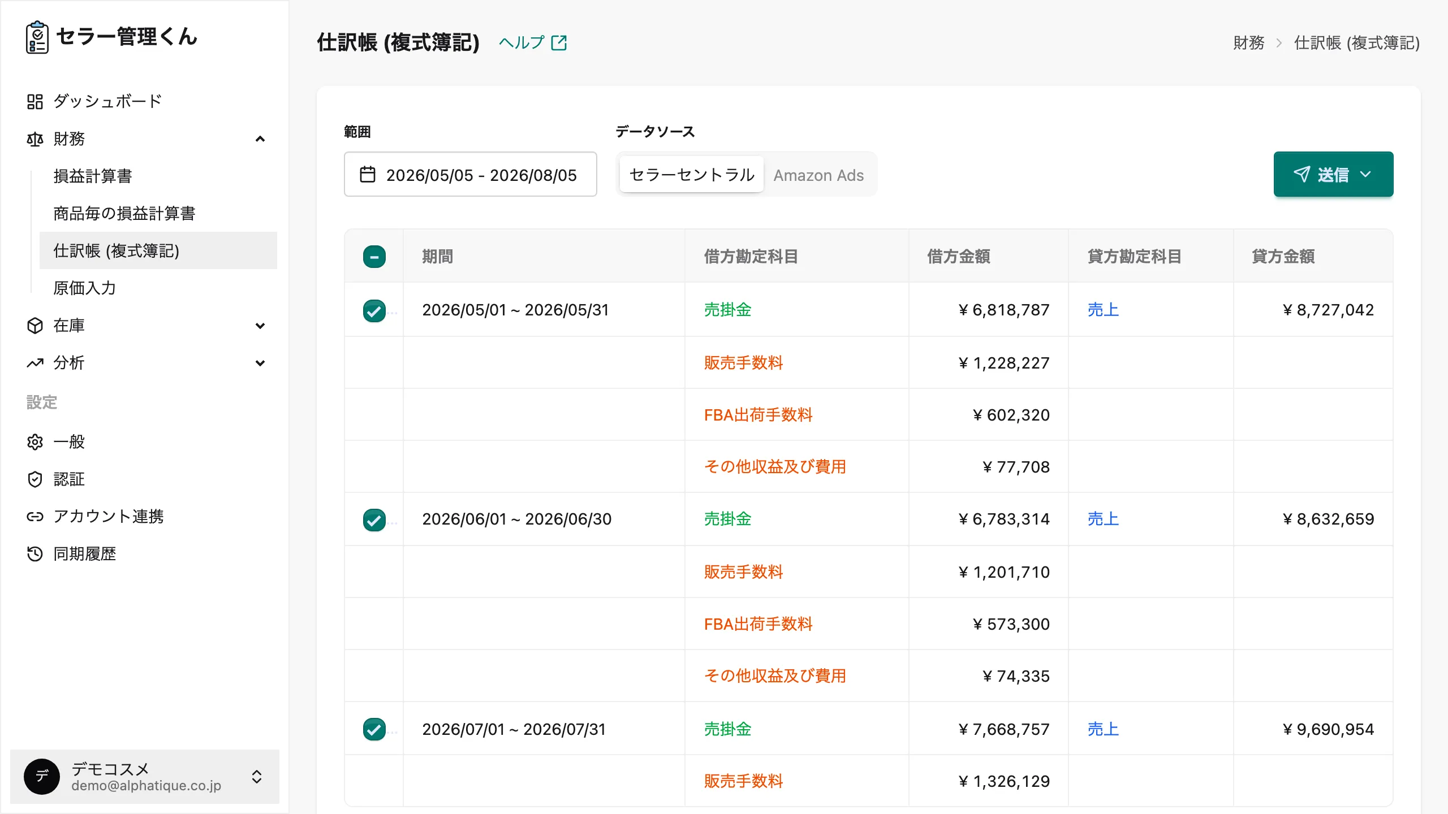Screen dimensions: 1448x814
Task: Click the external link icon beside ヘルプ
Action: coord(559,43)
